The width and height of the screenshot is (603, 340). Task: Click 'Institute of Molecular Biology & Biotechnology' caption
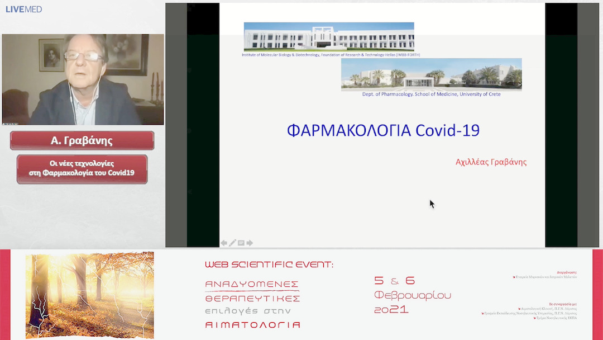[331, 55]
